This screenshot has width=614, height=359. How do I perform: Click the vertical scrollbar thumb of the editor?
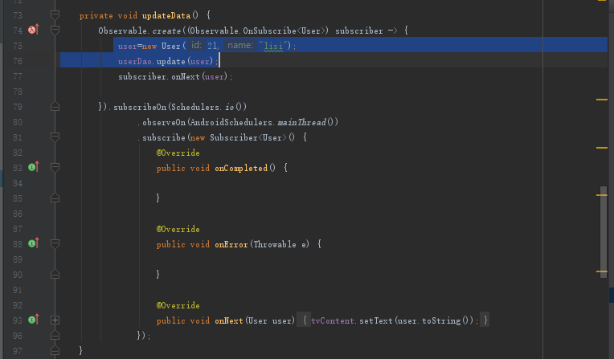tap(604, 232)
